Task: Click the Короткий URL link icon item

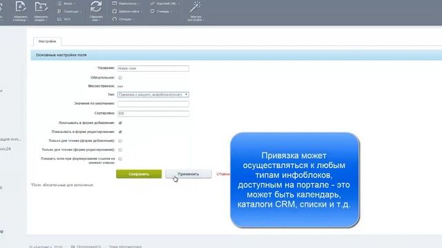Action: click(x=165, y=3)
